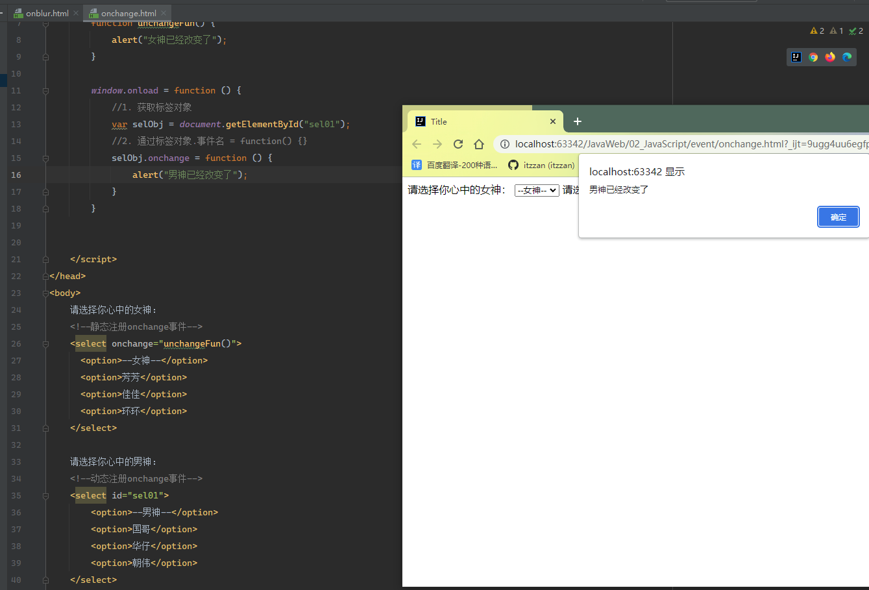Viewport: 869px width, 590px height.
Task: Open page in Edge from editor popup
Action: click(x=847, y=57)
